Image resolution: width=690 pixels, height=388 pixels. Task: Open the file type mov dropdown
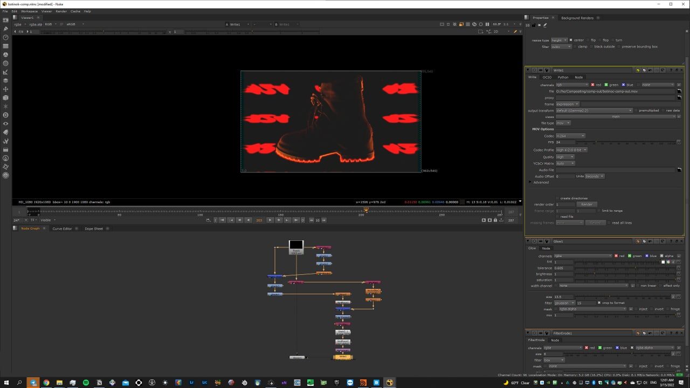pos(563,123)
